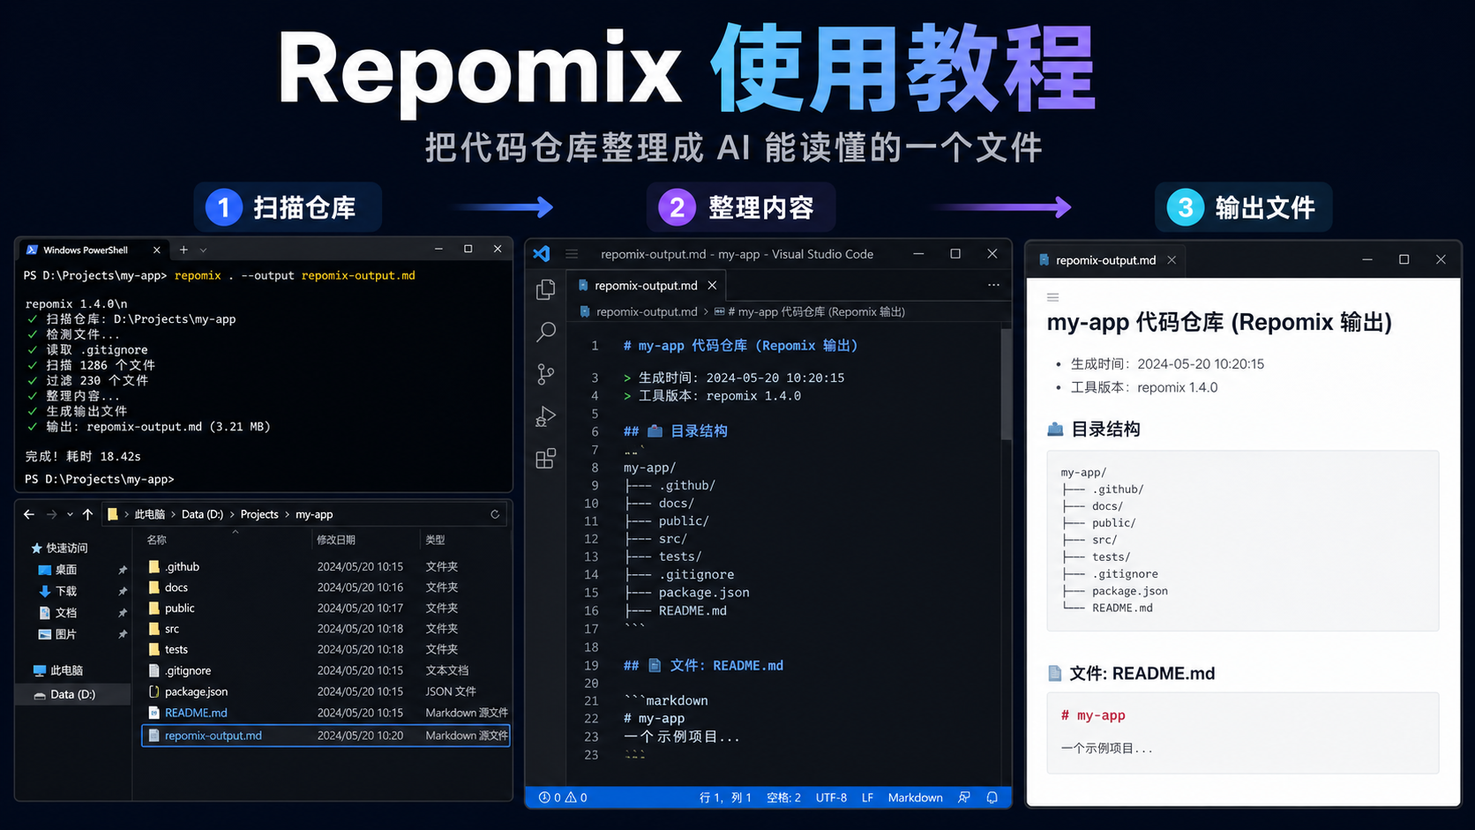Image resolution: width=1475 pixels, height=830 pixels.
Task: Select the Markdown language mode in VS Code status bar
Action: coord(915,797)
